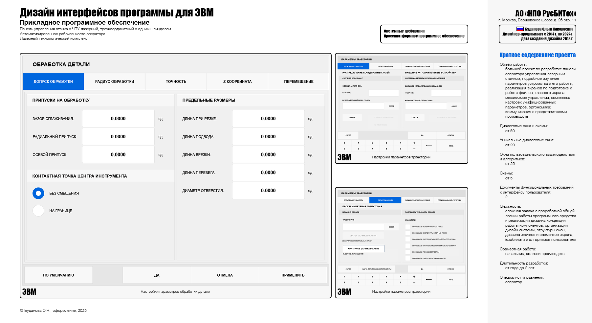The height and width of the screenshot is (323, 592).
Task: Click the plus key on the trajectory keypad
Action: coord(414,143)
